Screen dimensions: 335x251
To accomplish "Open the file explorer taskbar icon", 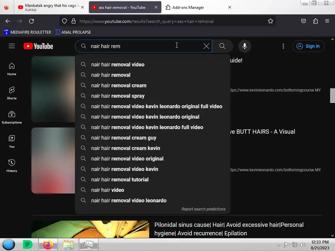I will point(68,244).
